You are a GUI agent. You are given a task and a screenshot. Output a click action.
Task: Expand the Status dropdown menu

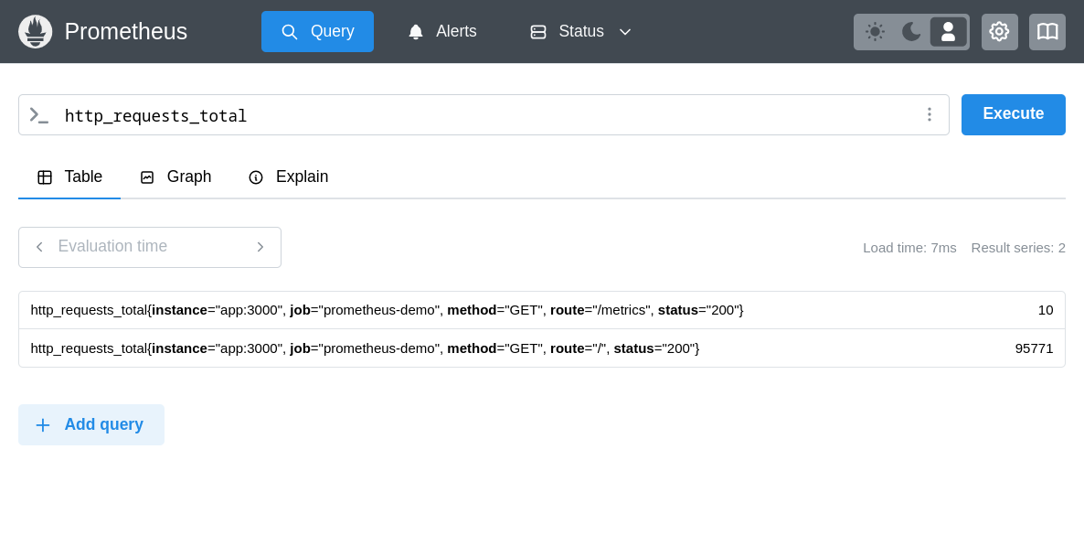[580, 32]
